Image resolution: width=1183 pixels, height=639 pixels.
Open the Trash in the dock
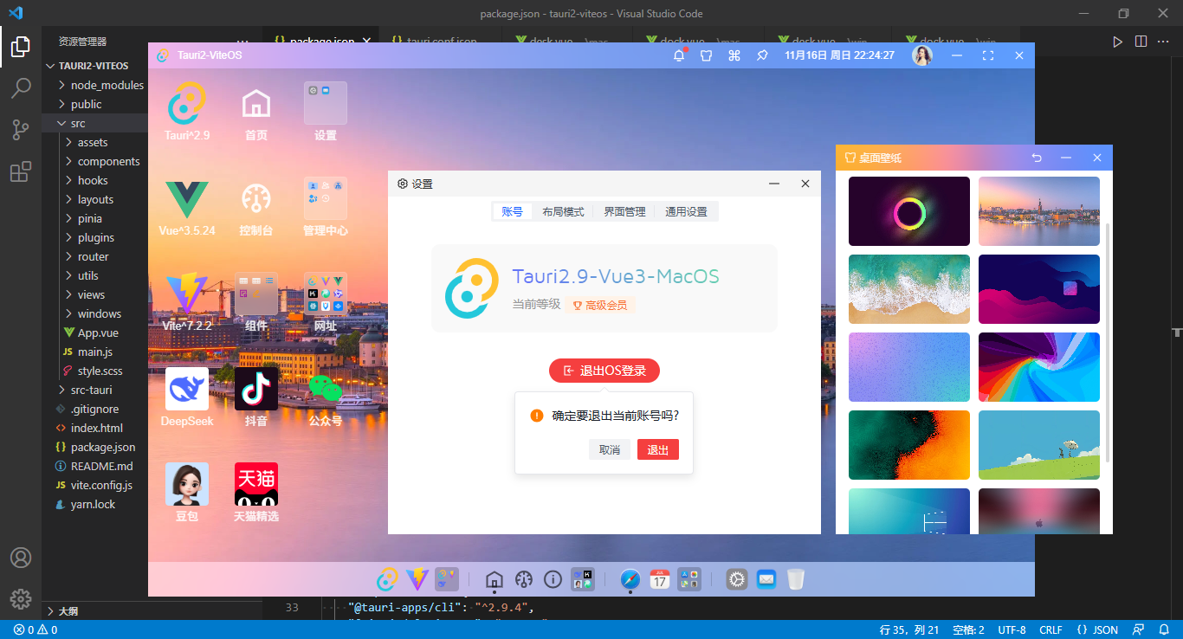(x=795, y=579)
